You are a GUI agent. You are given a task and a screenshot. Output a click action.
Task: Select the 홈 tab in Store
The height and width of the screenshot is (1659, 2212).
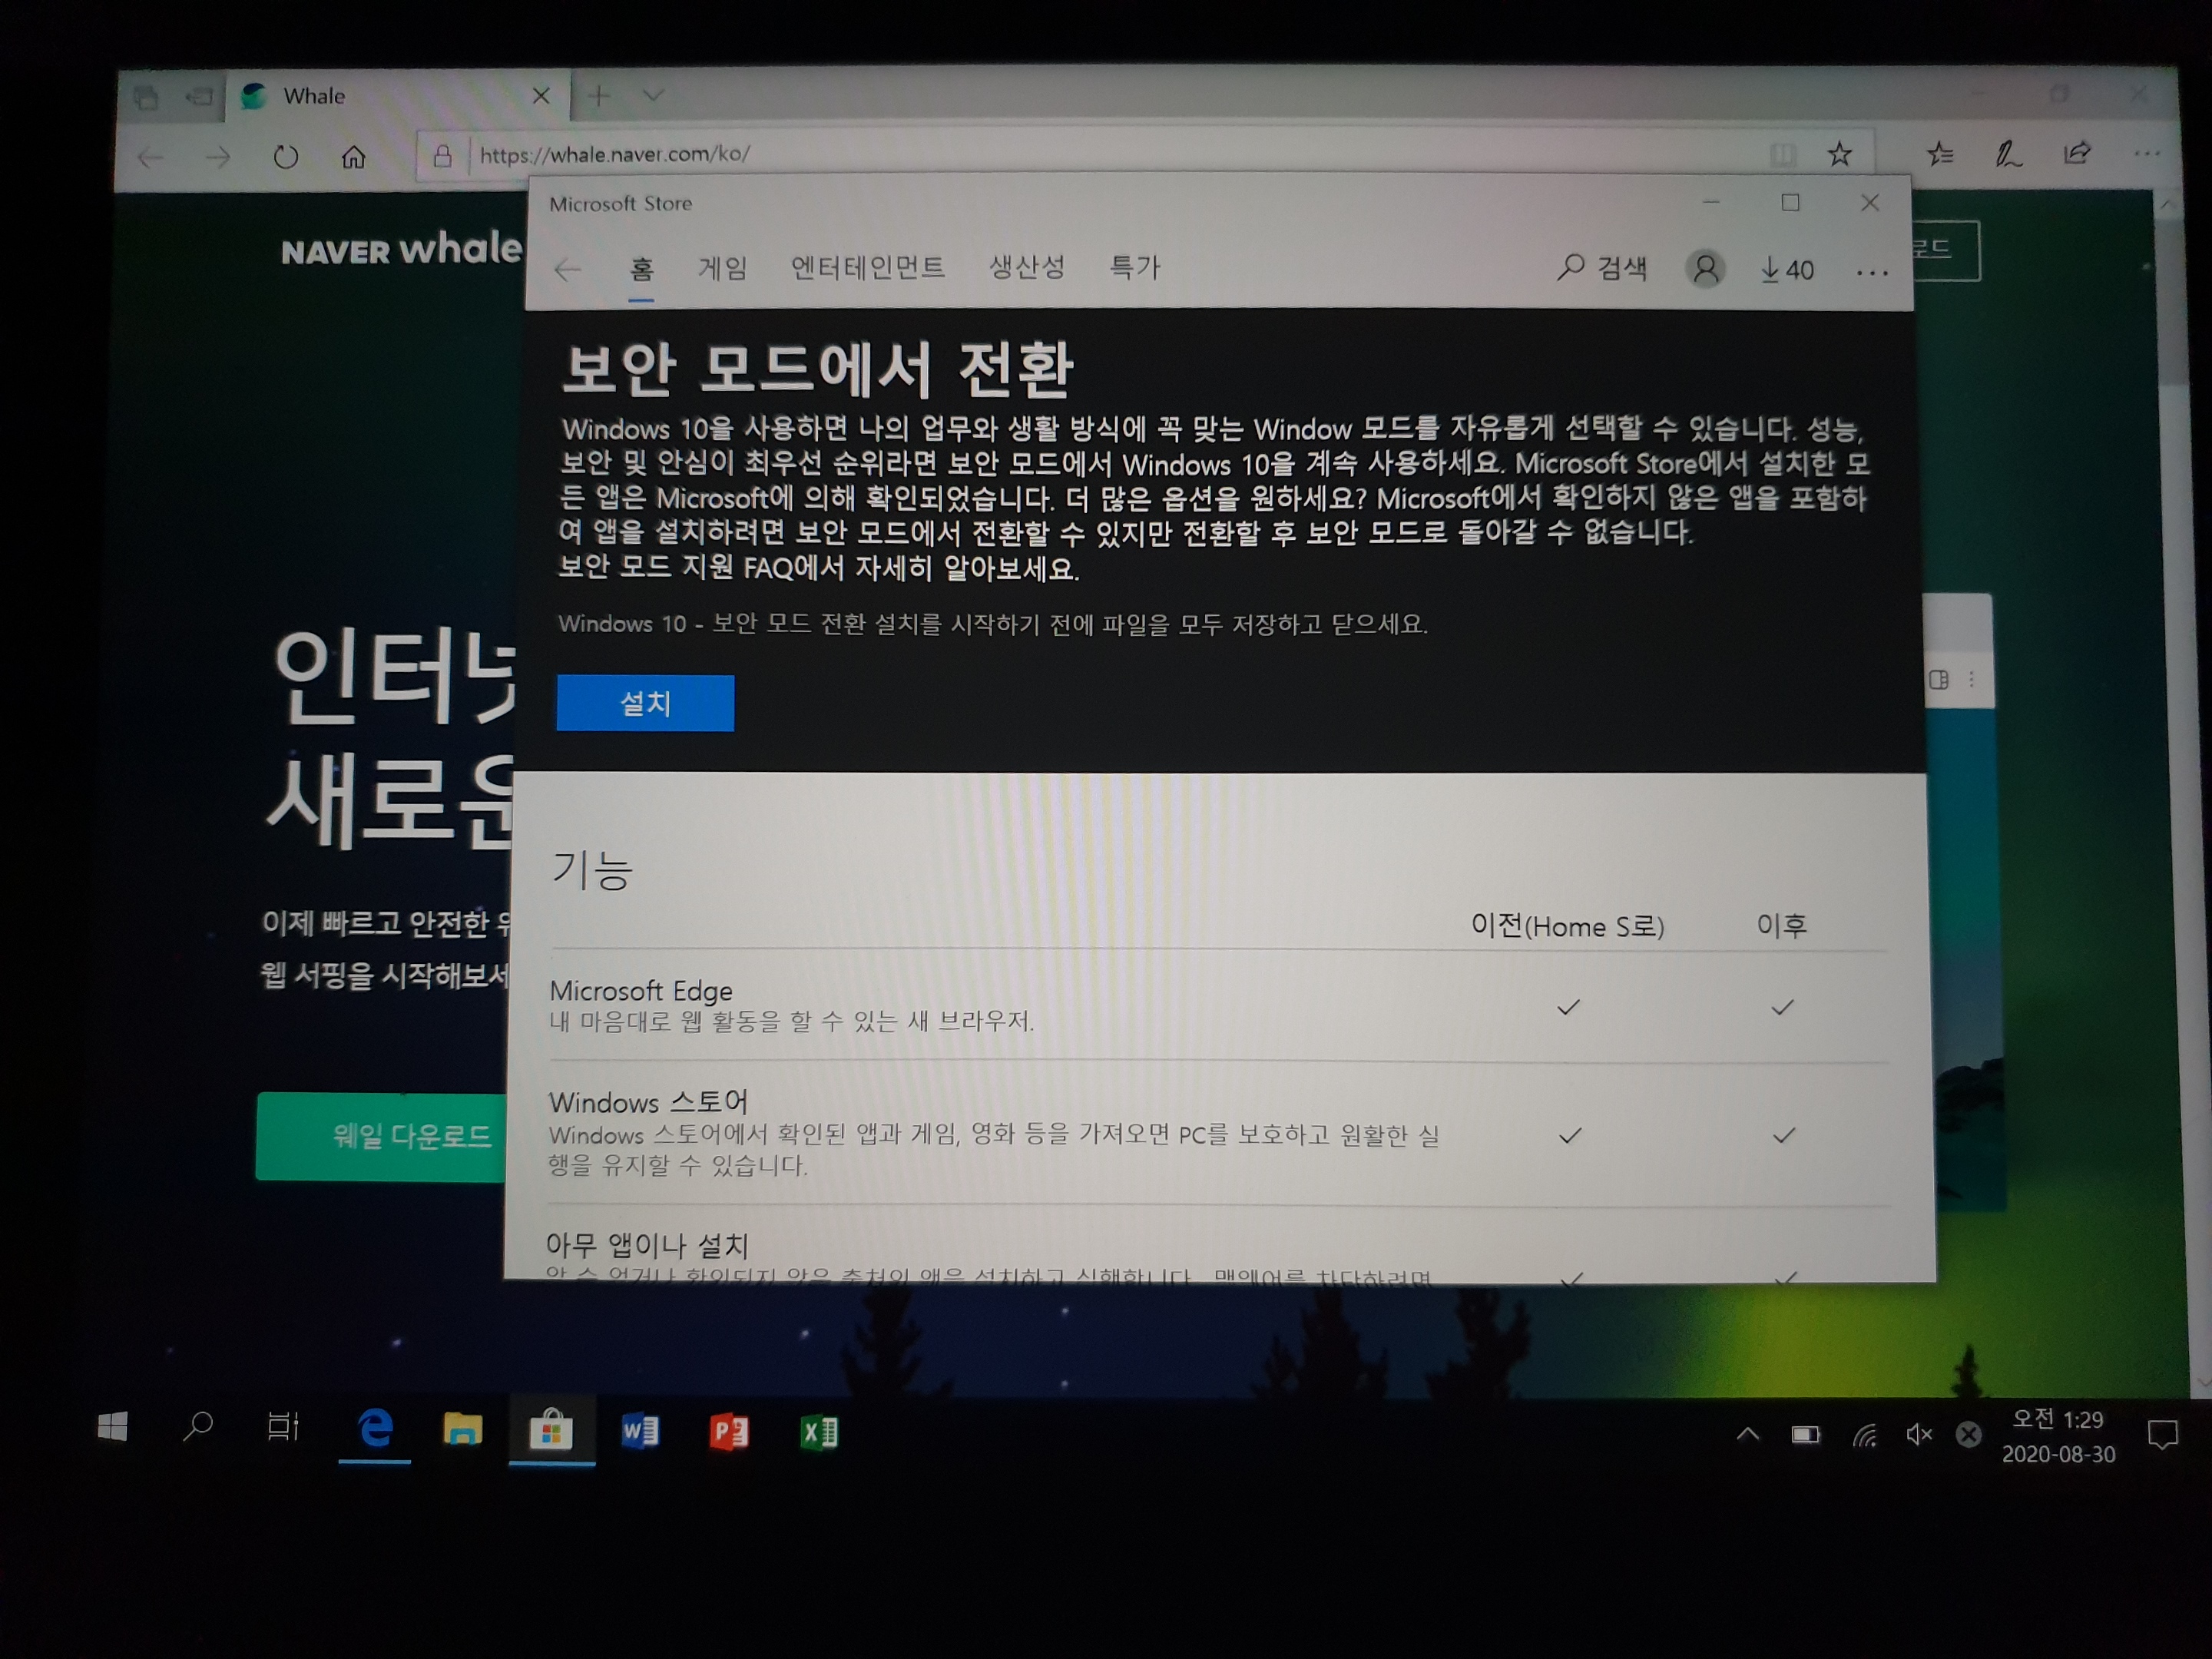[x=642, y=268]
